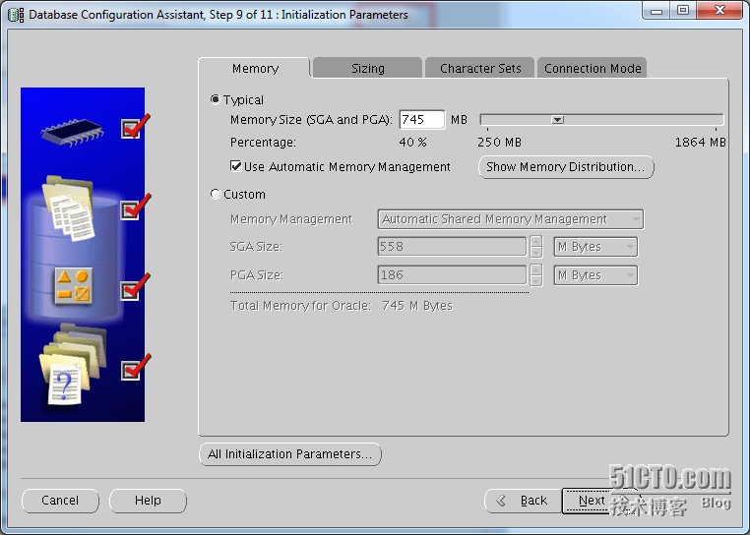Click the SGA Size field showing 558

coord(452,247)
